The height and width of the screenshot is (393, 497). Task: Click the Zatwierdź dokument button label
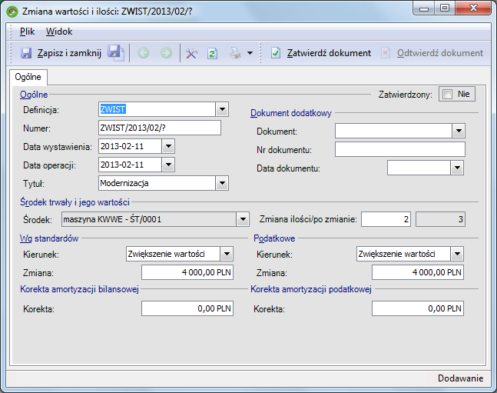pos(329,53)
